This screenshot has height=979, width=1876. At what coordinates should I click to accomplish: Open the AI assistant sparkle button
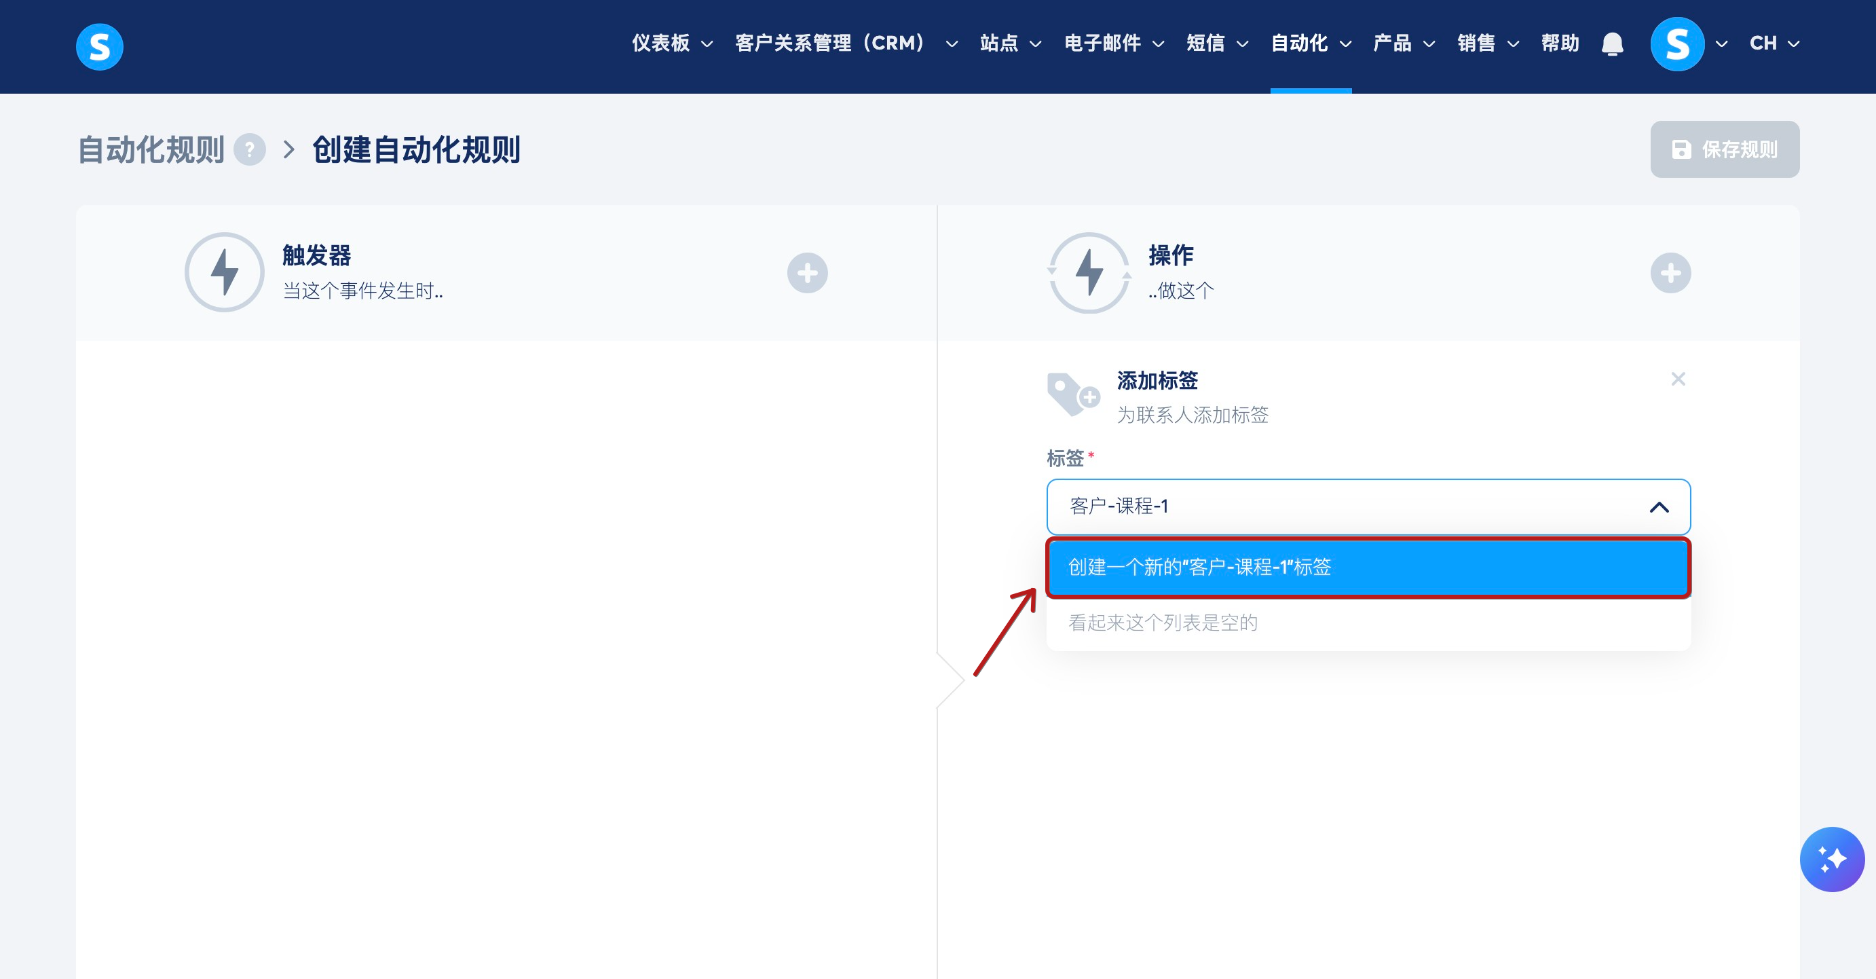coord(1831,859)
